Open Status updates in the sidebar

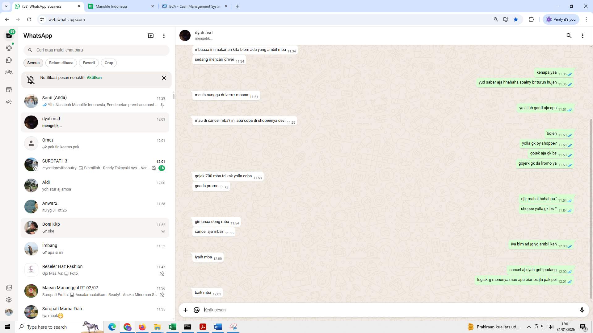[9, 48]
